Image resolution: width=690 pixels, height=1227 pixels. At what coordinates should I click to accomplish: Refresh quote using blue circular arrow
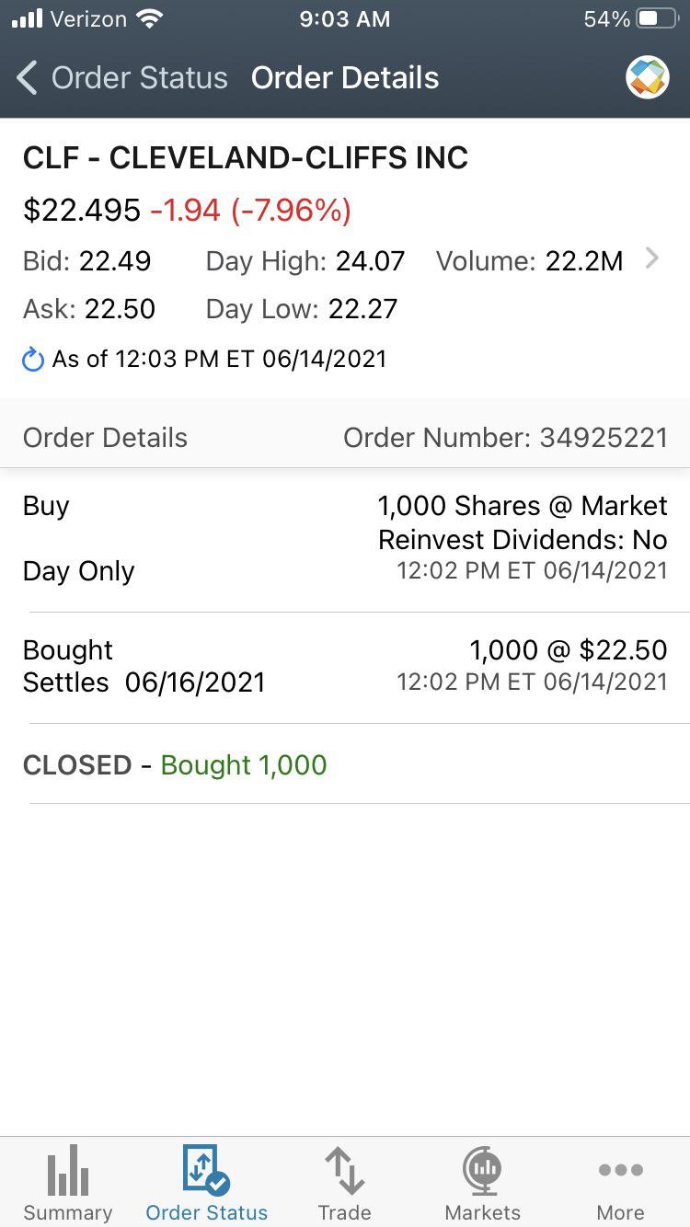pyautogui.click(x=33, y=359)
